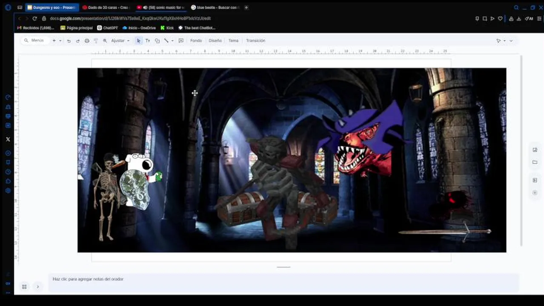Open the Fondo background options

click(x=196, y=41)
